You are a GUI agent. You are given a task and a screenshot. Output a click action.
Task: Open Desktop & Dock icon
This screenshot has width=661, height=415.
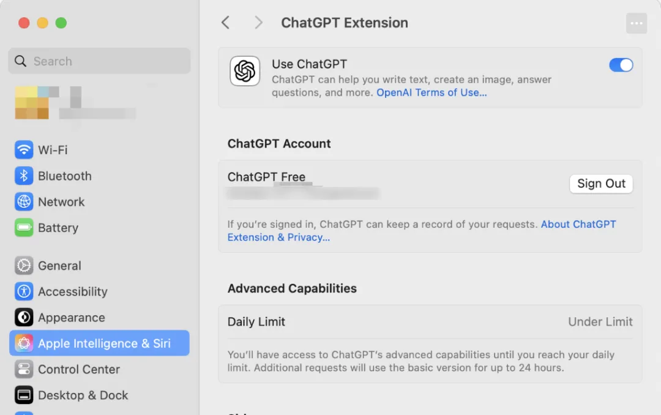click(24, 395)
